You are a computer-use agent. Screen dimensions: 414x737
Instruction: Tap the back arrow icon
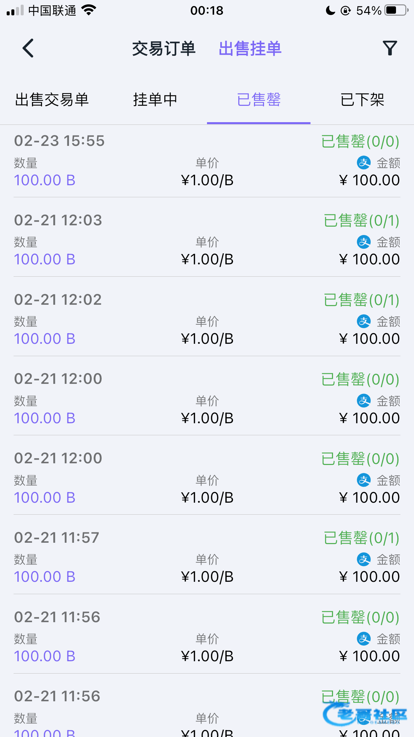point(28,48)
